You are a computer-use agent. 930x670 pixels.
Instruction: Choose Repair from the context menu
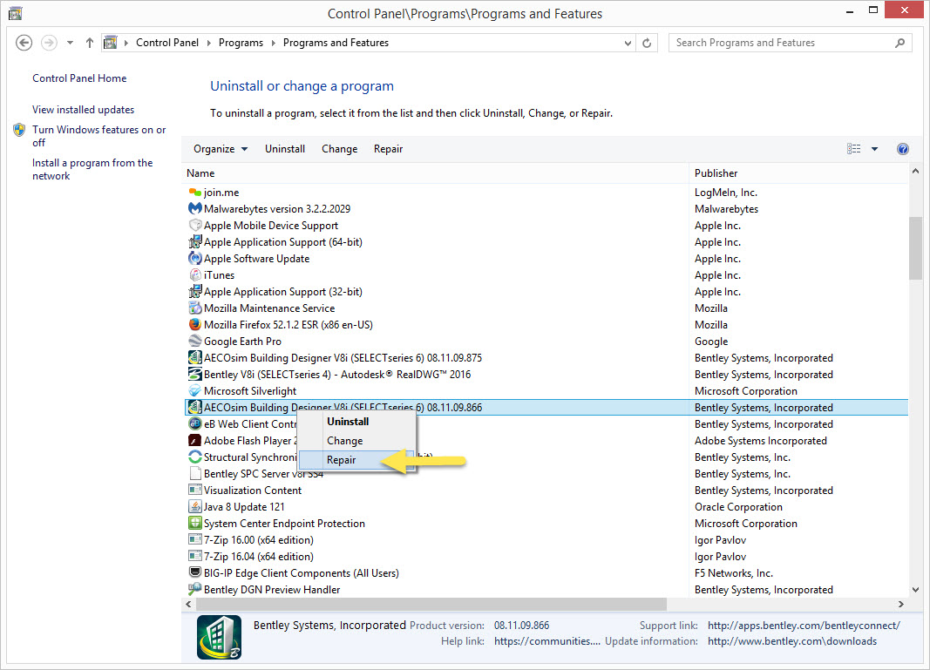(x=356, y=459)
